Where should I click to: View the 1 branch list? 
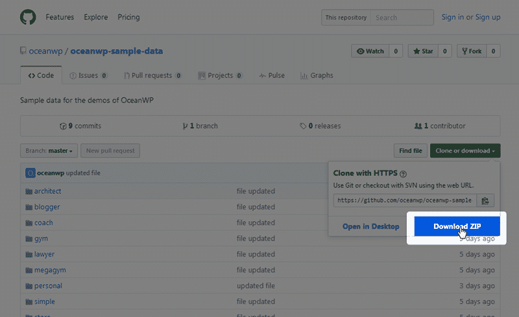point(200,126)
